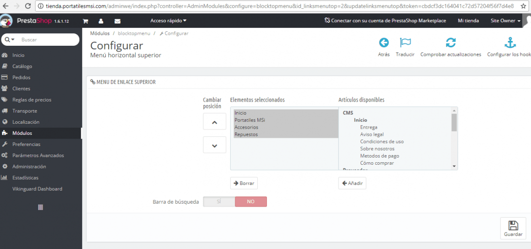The width and height of the screenshot is (531, 249).
Task: Click the Borrar button
Action: tap(244, 183)
